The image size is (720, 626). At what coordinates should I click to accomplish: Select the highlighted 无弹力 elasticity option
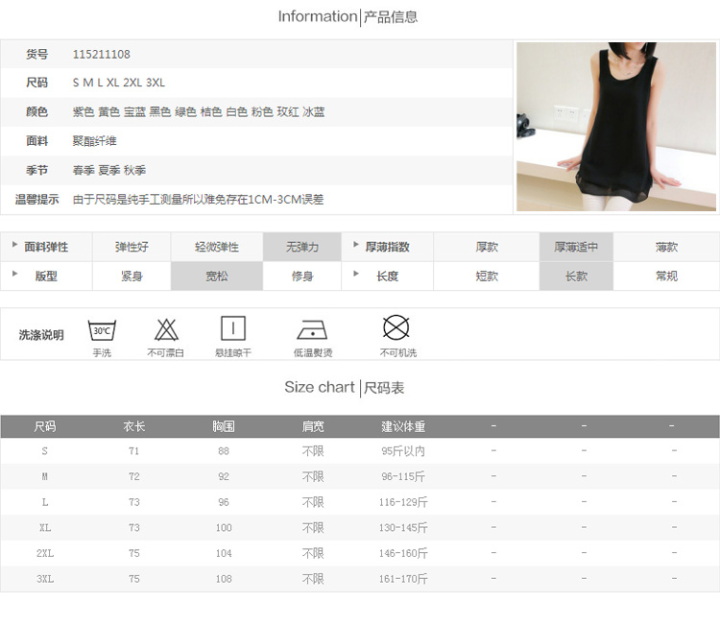(301, 247)
